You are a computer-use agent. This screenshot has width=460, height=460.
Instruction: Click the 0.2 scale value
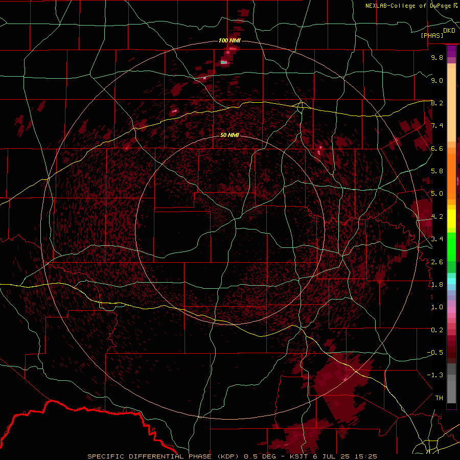pyautogui.click(x=437, y=330)
